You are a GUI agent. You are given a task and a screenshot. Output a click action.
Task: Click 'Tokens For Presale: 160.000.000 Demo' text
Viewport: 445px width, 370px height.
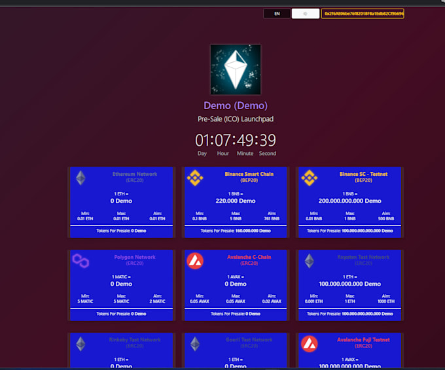click(x=236, y=231)
